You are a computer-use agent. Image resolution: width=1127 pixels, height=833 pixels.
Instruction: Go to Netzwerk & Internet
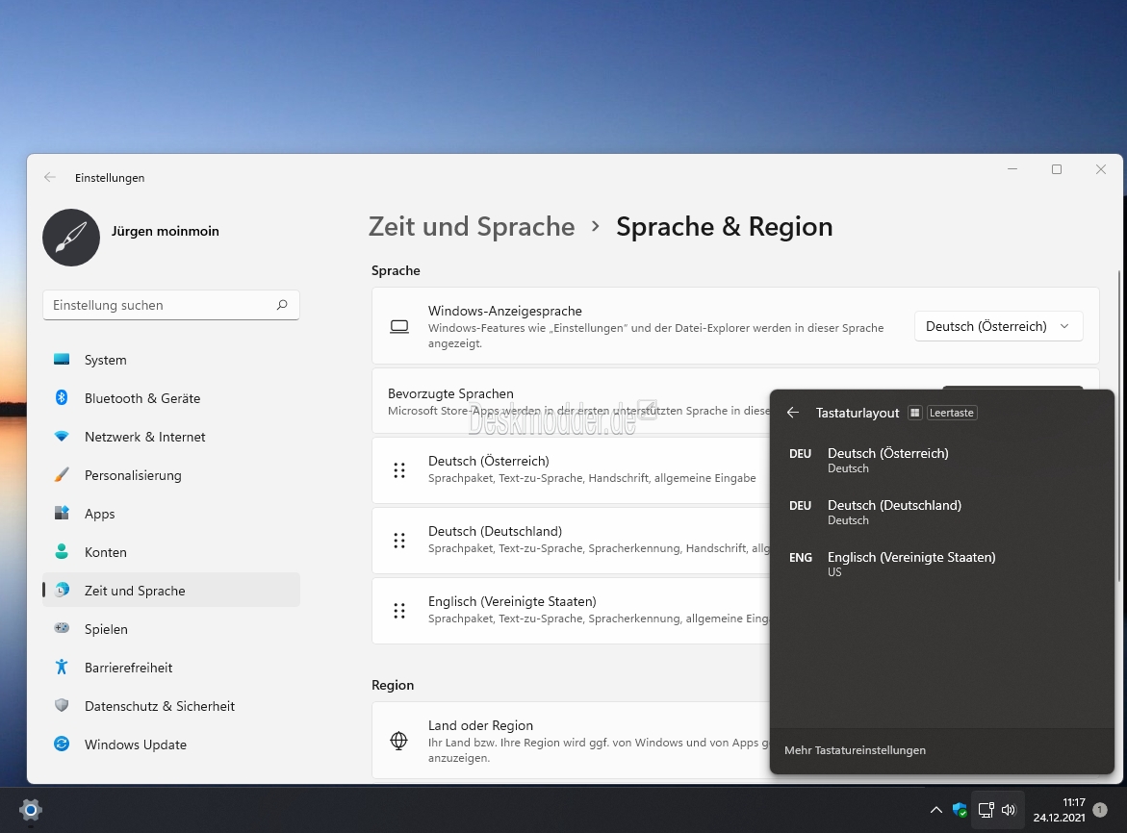[171, 437]
